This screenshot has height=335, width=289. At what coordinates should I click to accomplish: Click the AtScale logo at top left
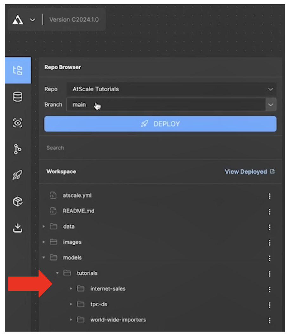18,20
